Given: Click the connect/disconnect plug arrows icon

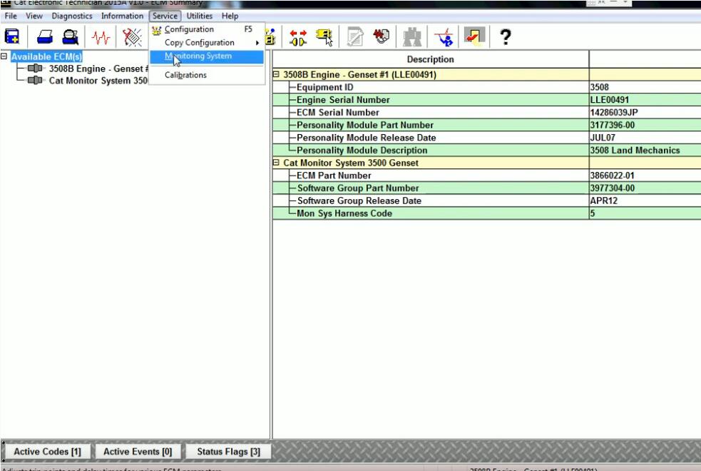Looking at the screenshot, I should (298, 38).
